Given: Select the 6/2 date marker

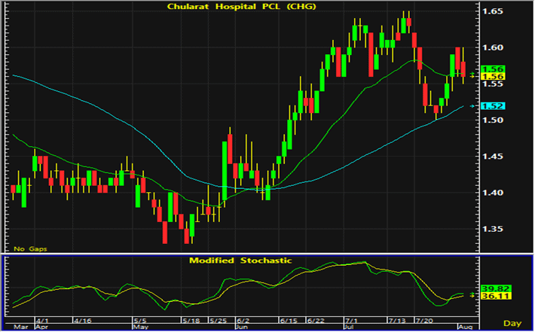Looking at the screenshot, I should click(243, 321).
